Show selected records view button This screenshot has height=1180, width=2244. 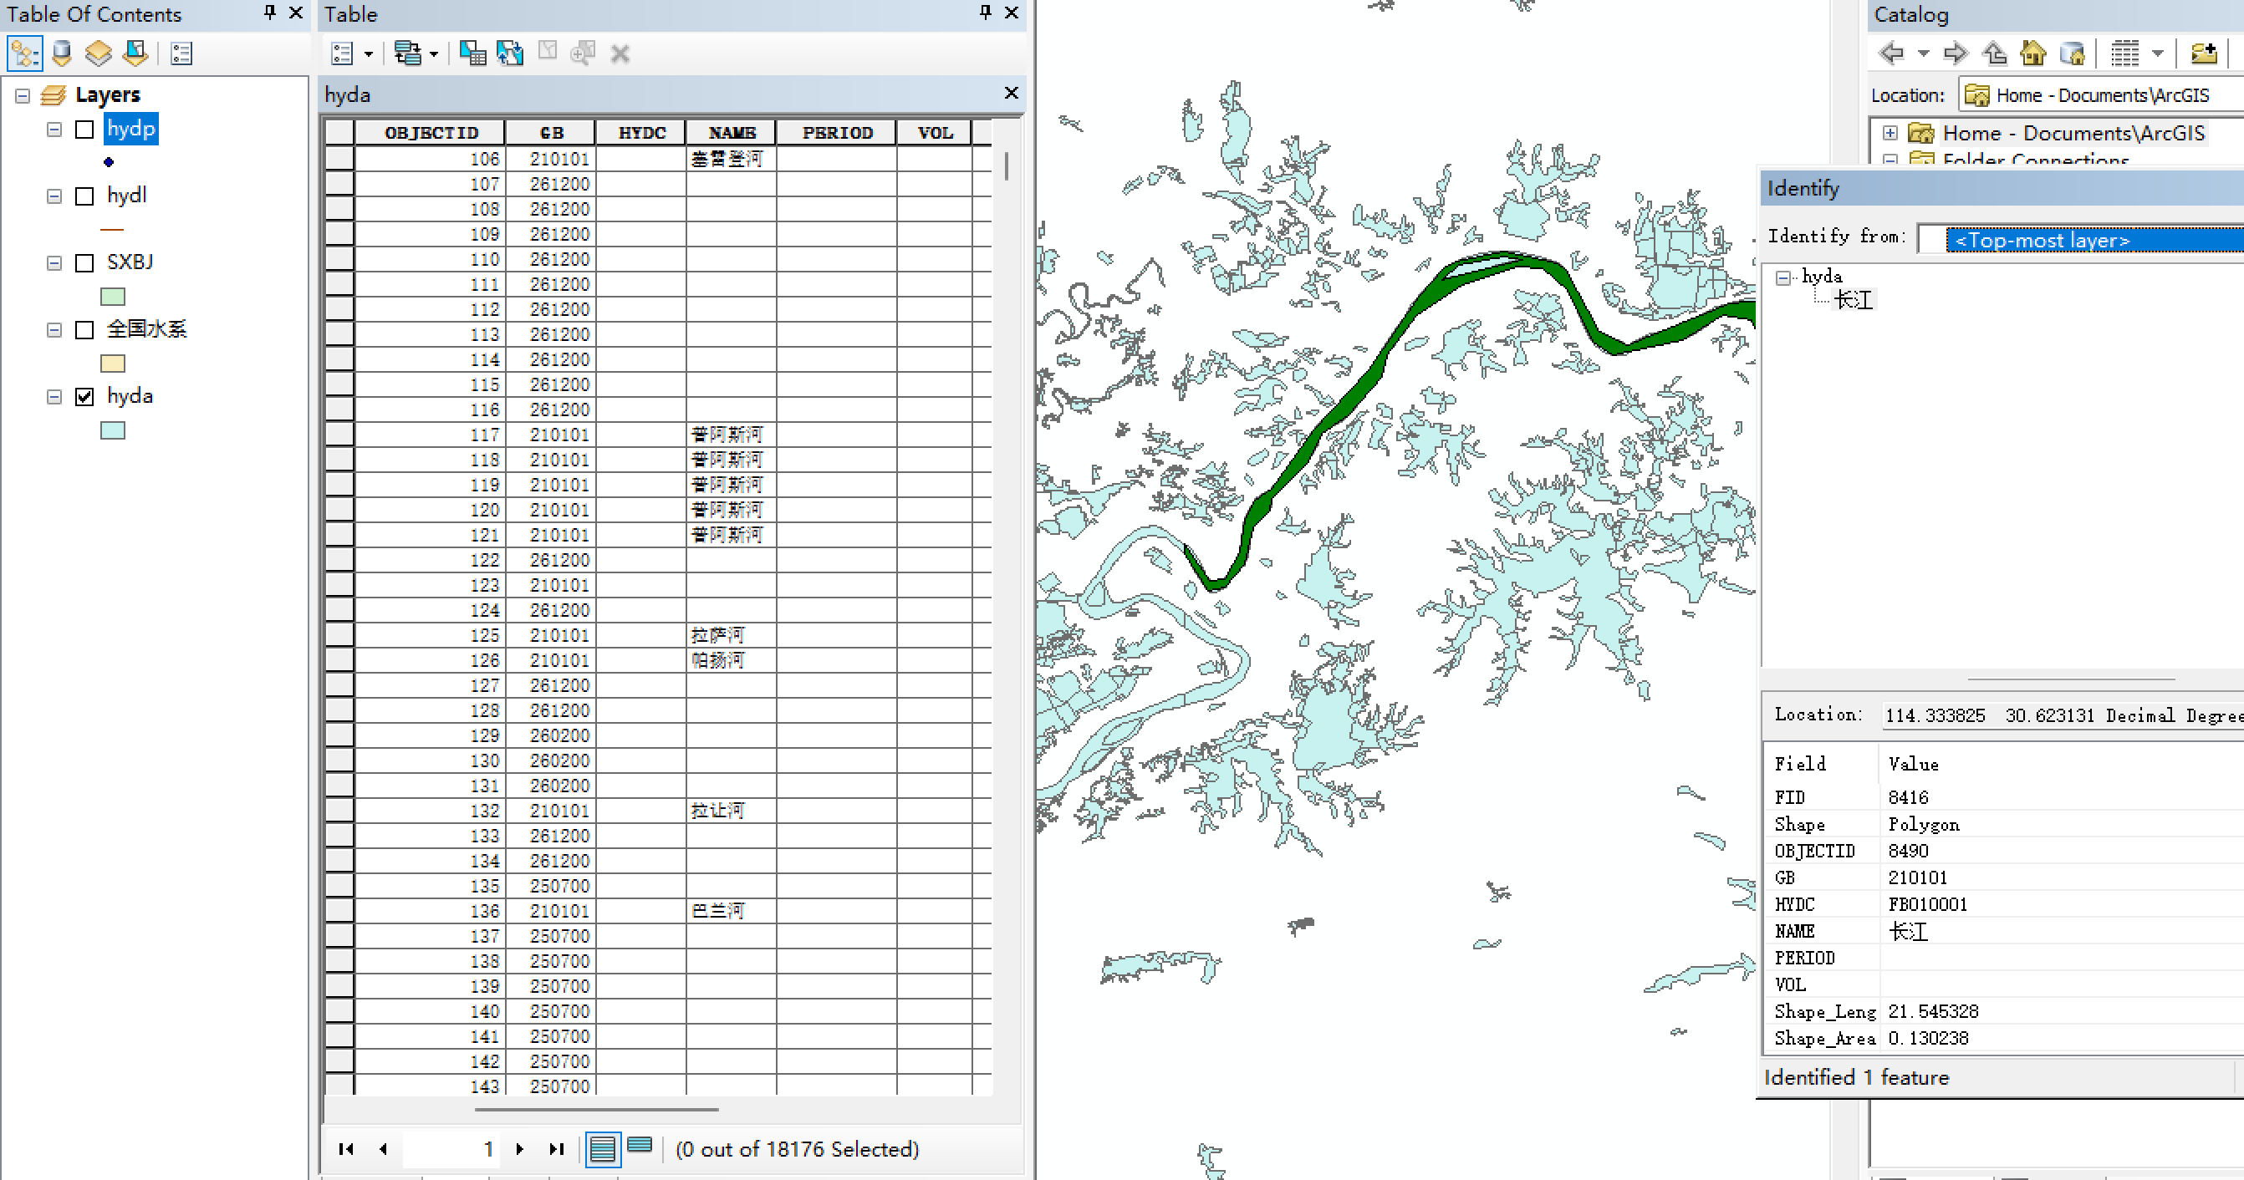tap(640, 1147)
